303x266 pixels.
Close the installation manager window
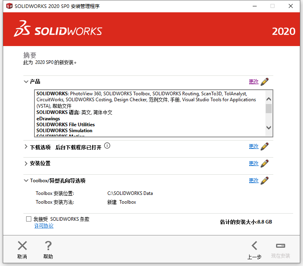[291, 6]
